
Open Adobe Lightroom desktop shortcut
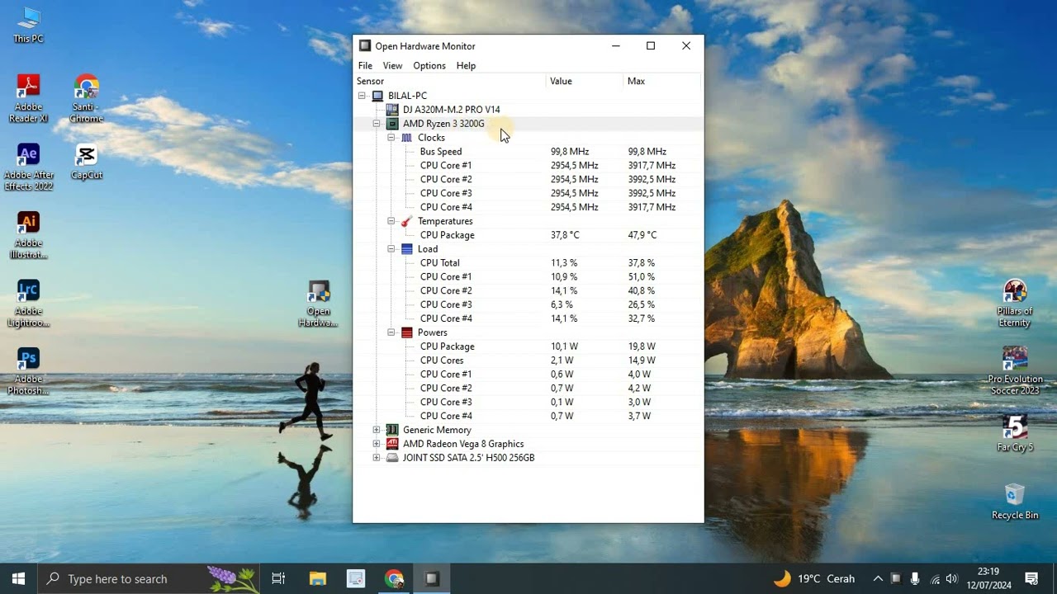[x=28, y=304]
